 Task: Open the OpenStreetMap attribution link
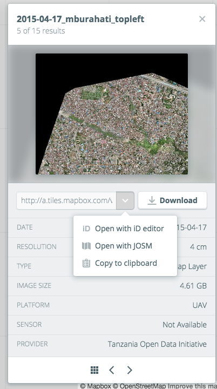coord(140,386)
